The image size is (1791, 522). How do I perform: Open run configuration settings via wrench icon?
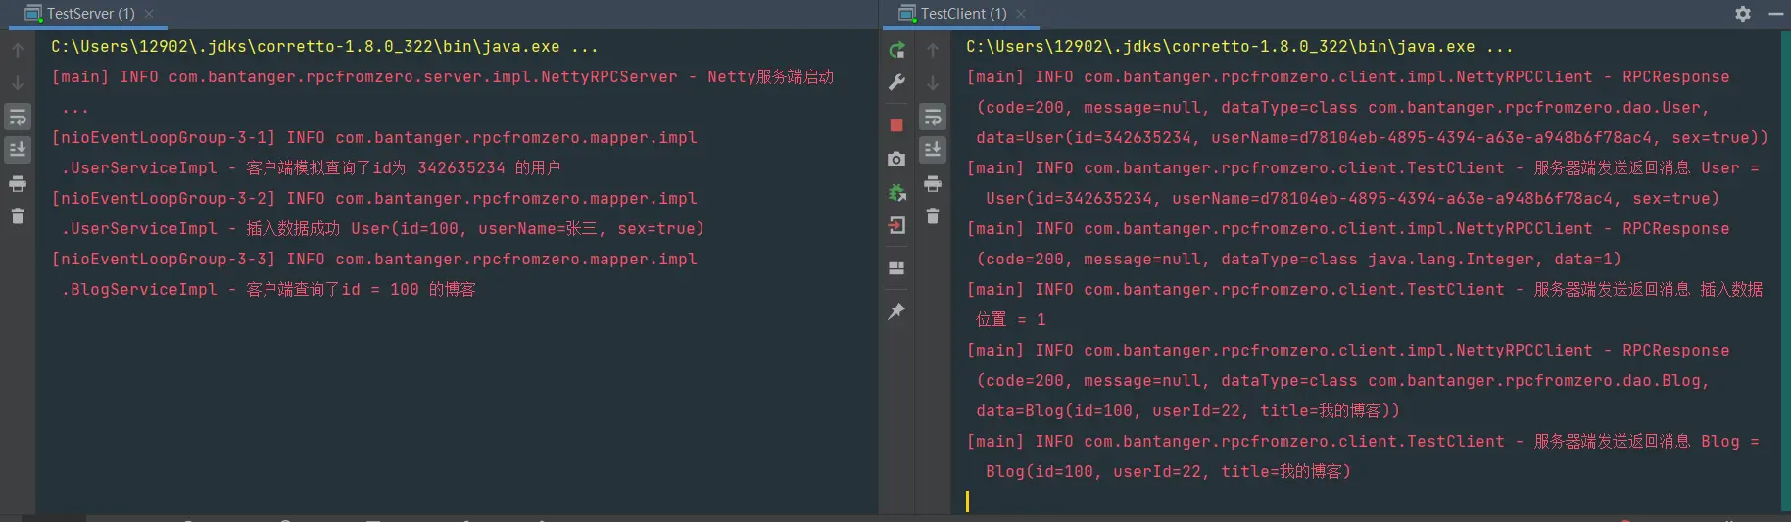coord(896,83)
